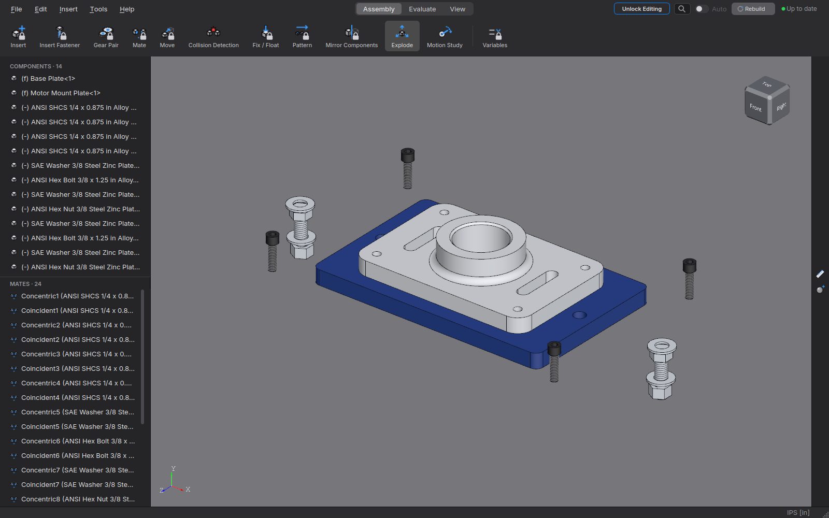The height and width of the screenshot is (518, 829).
Task: Click the Fix / Float tool
Action: (266, 37)
